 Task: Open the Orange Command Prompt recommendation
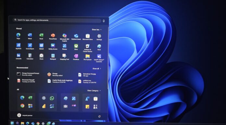click(x=28, y=74)
